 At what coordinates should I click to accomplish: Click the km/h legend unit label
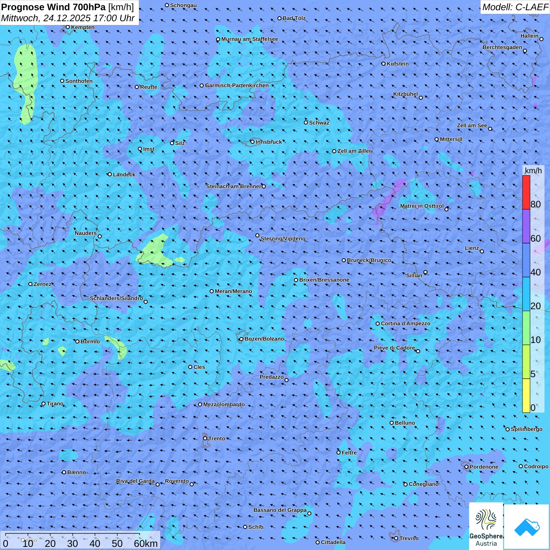[533, 170]
